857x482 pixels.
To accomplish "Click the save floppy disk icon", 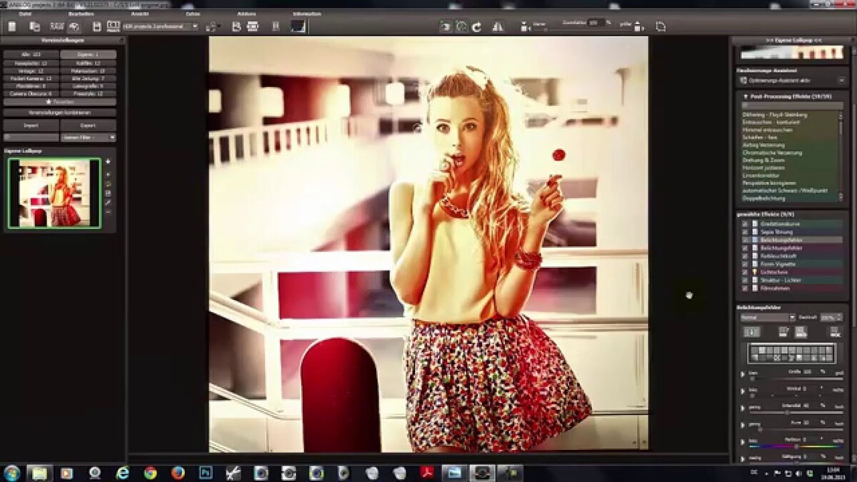I will coord(96,26).
